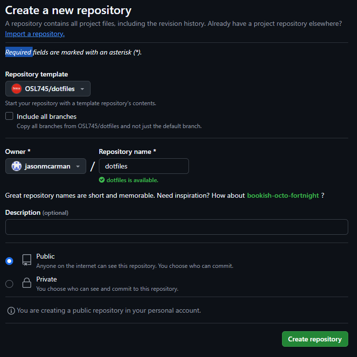Image resolution: width=357 pixels, height=357 pixels.
Task: Open the OSL745/dotfiles repository template dropdown
Action: (x=48, y=89)
